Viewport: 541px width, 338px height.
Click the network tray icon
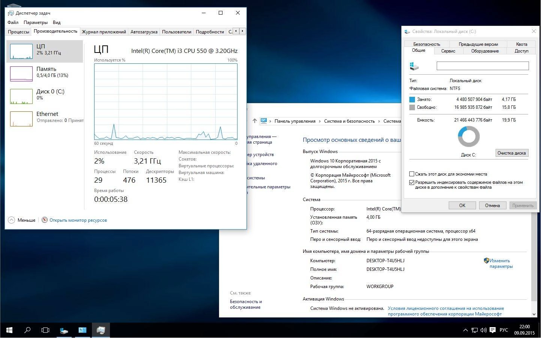[x=475, y=330]
